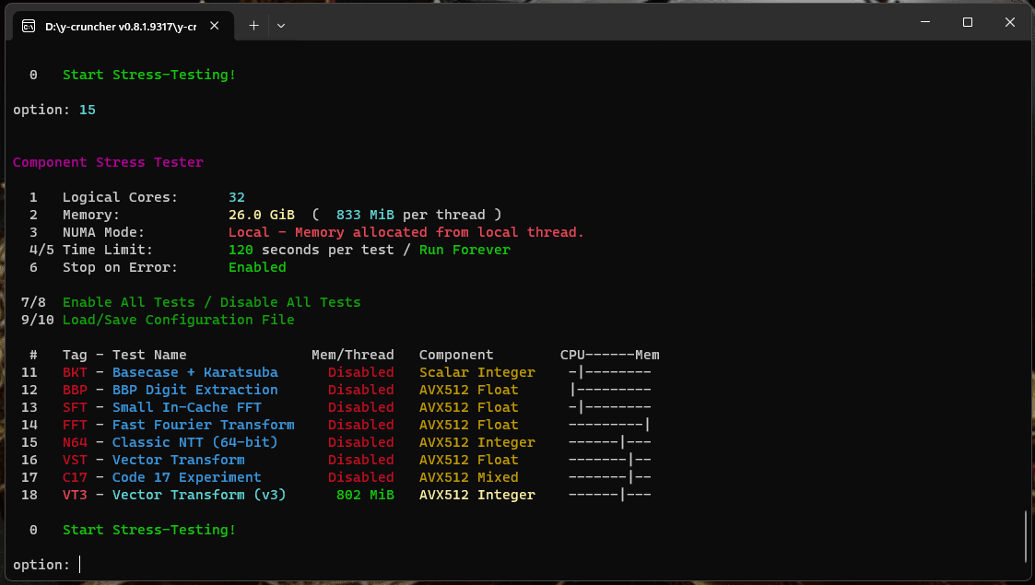Screen dimensions: 1035x585
Task: Click 'Scalar Integer' component text
Action: (477, 372)
